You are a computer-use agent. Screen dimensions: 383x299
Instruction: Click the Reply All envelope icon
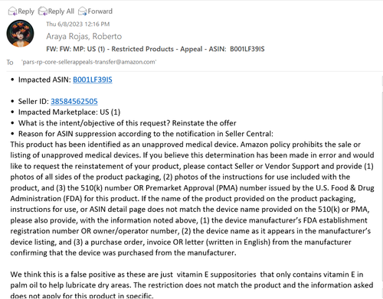point(43,11)
